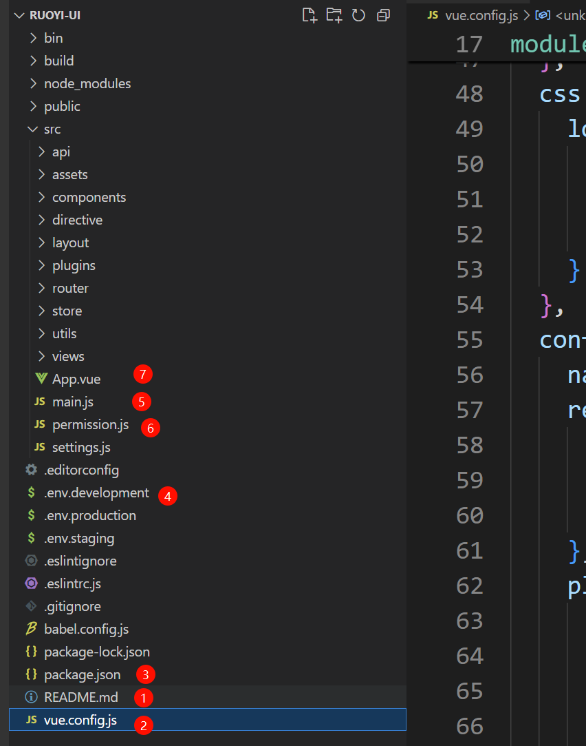The height and width of the screenshot is (746, 586).
Task: Click the .eslintrc.js ESLint icon
Action: click(31, 583)
